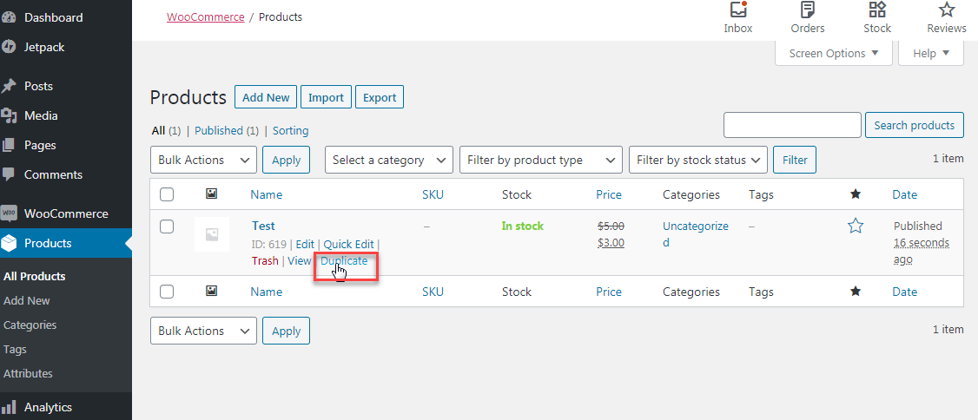The width and height of the screenshot is (978, 420).
Task: Open Categories in the Products submenu
Action: (x=30, y=325)
